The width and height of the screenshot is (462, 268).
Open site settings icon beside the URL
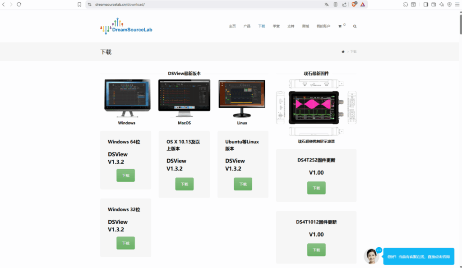point(90,5)
